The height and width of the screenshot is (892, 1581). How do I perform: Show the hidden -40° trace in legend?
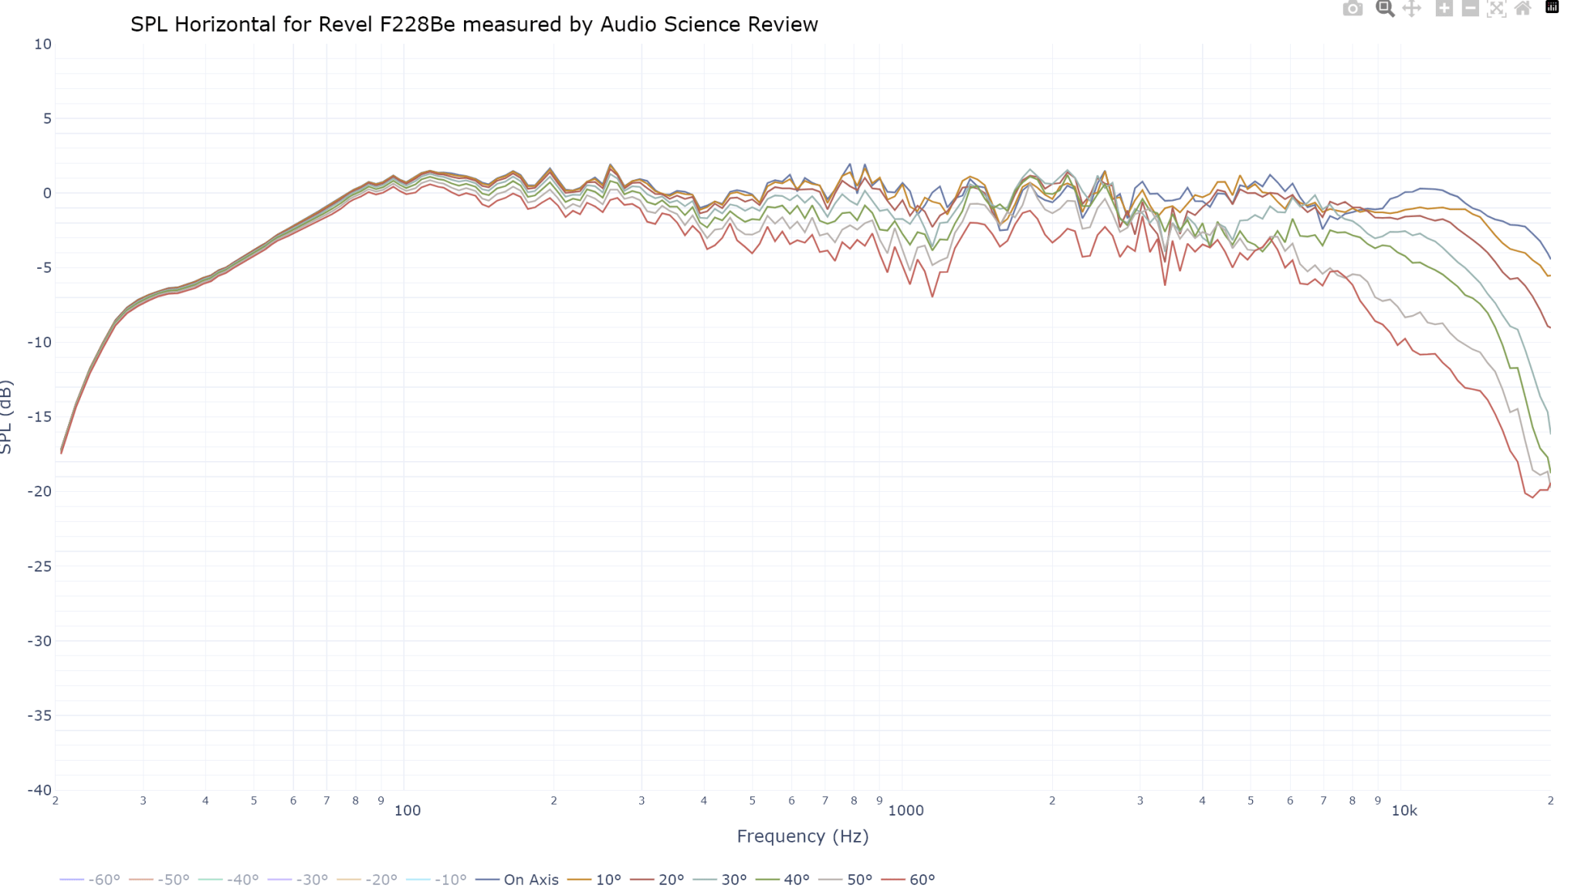(229, 880)
